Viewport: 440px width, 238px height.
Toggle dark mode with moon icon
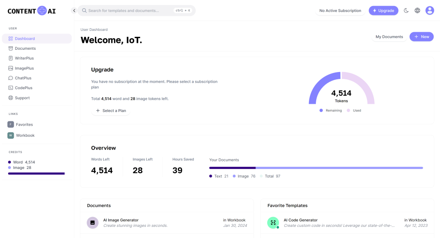[406, 11]
